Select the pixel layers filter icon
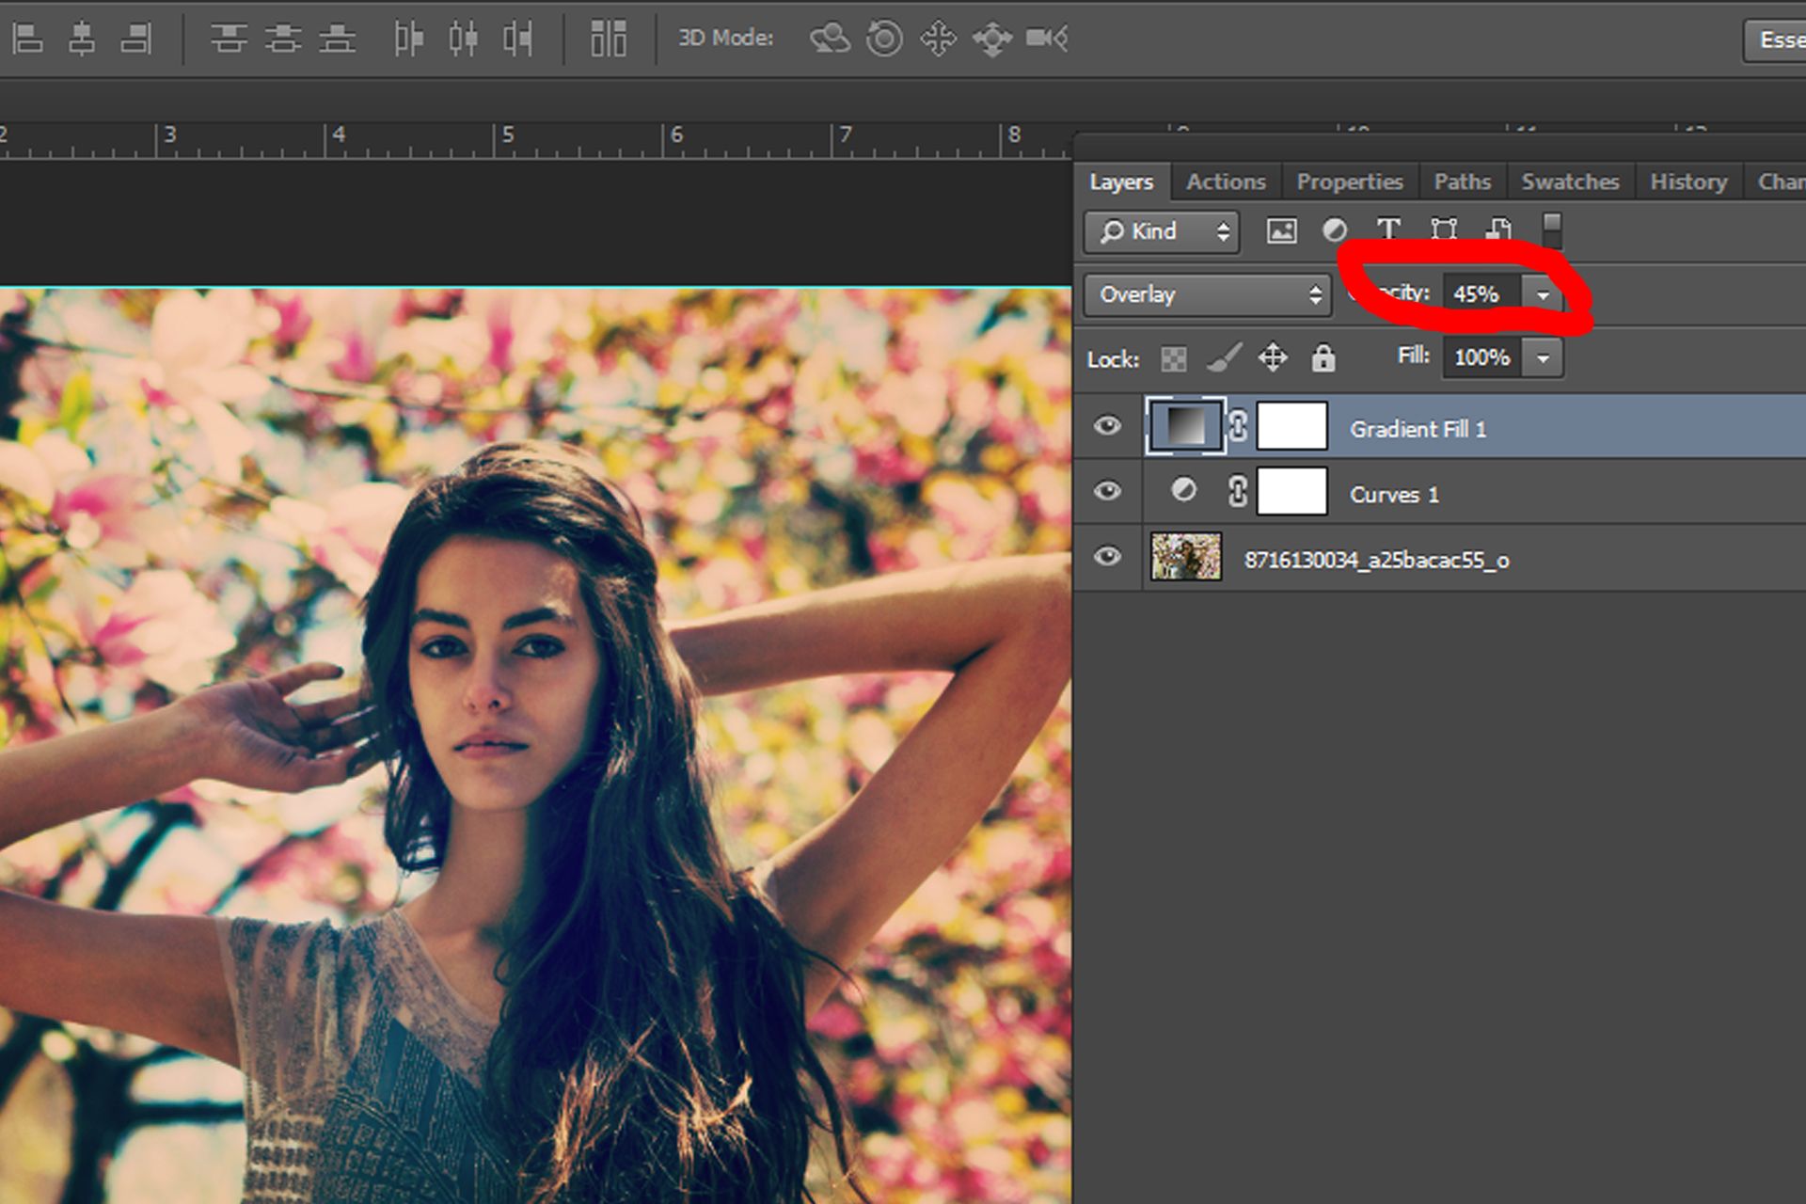 [x=1281, y=230]
